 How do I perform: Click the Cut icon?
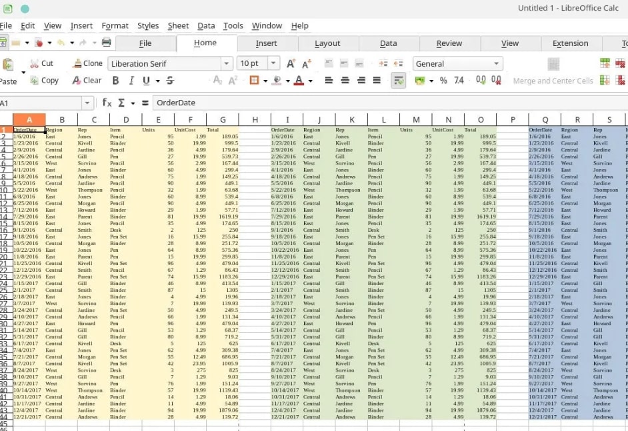[x=41, y=63]
